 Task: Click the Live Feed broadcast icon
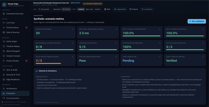tap(4, 23)
